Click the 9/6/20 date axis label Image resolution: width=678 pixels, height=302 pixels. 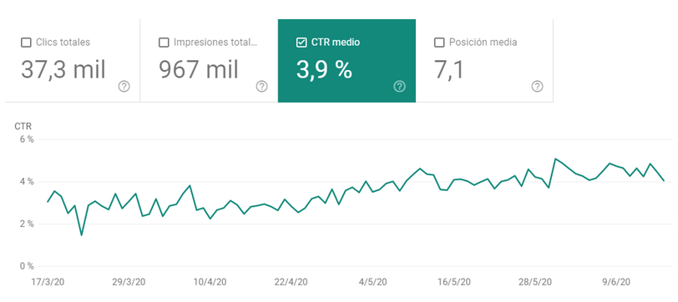pyautogui.click(x=616, y=282)
